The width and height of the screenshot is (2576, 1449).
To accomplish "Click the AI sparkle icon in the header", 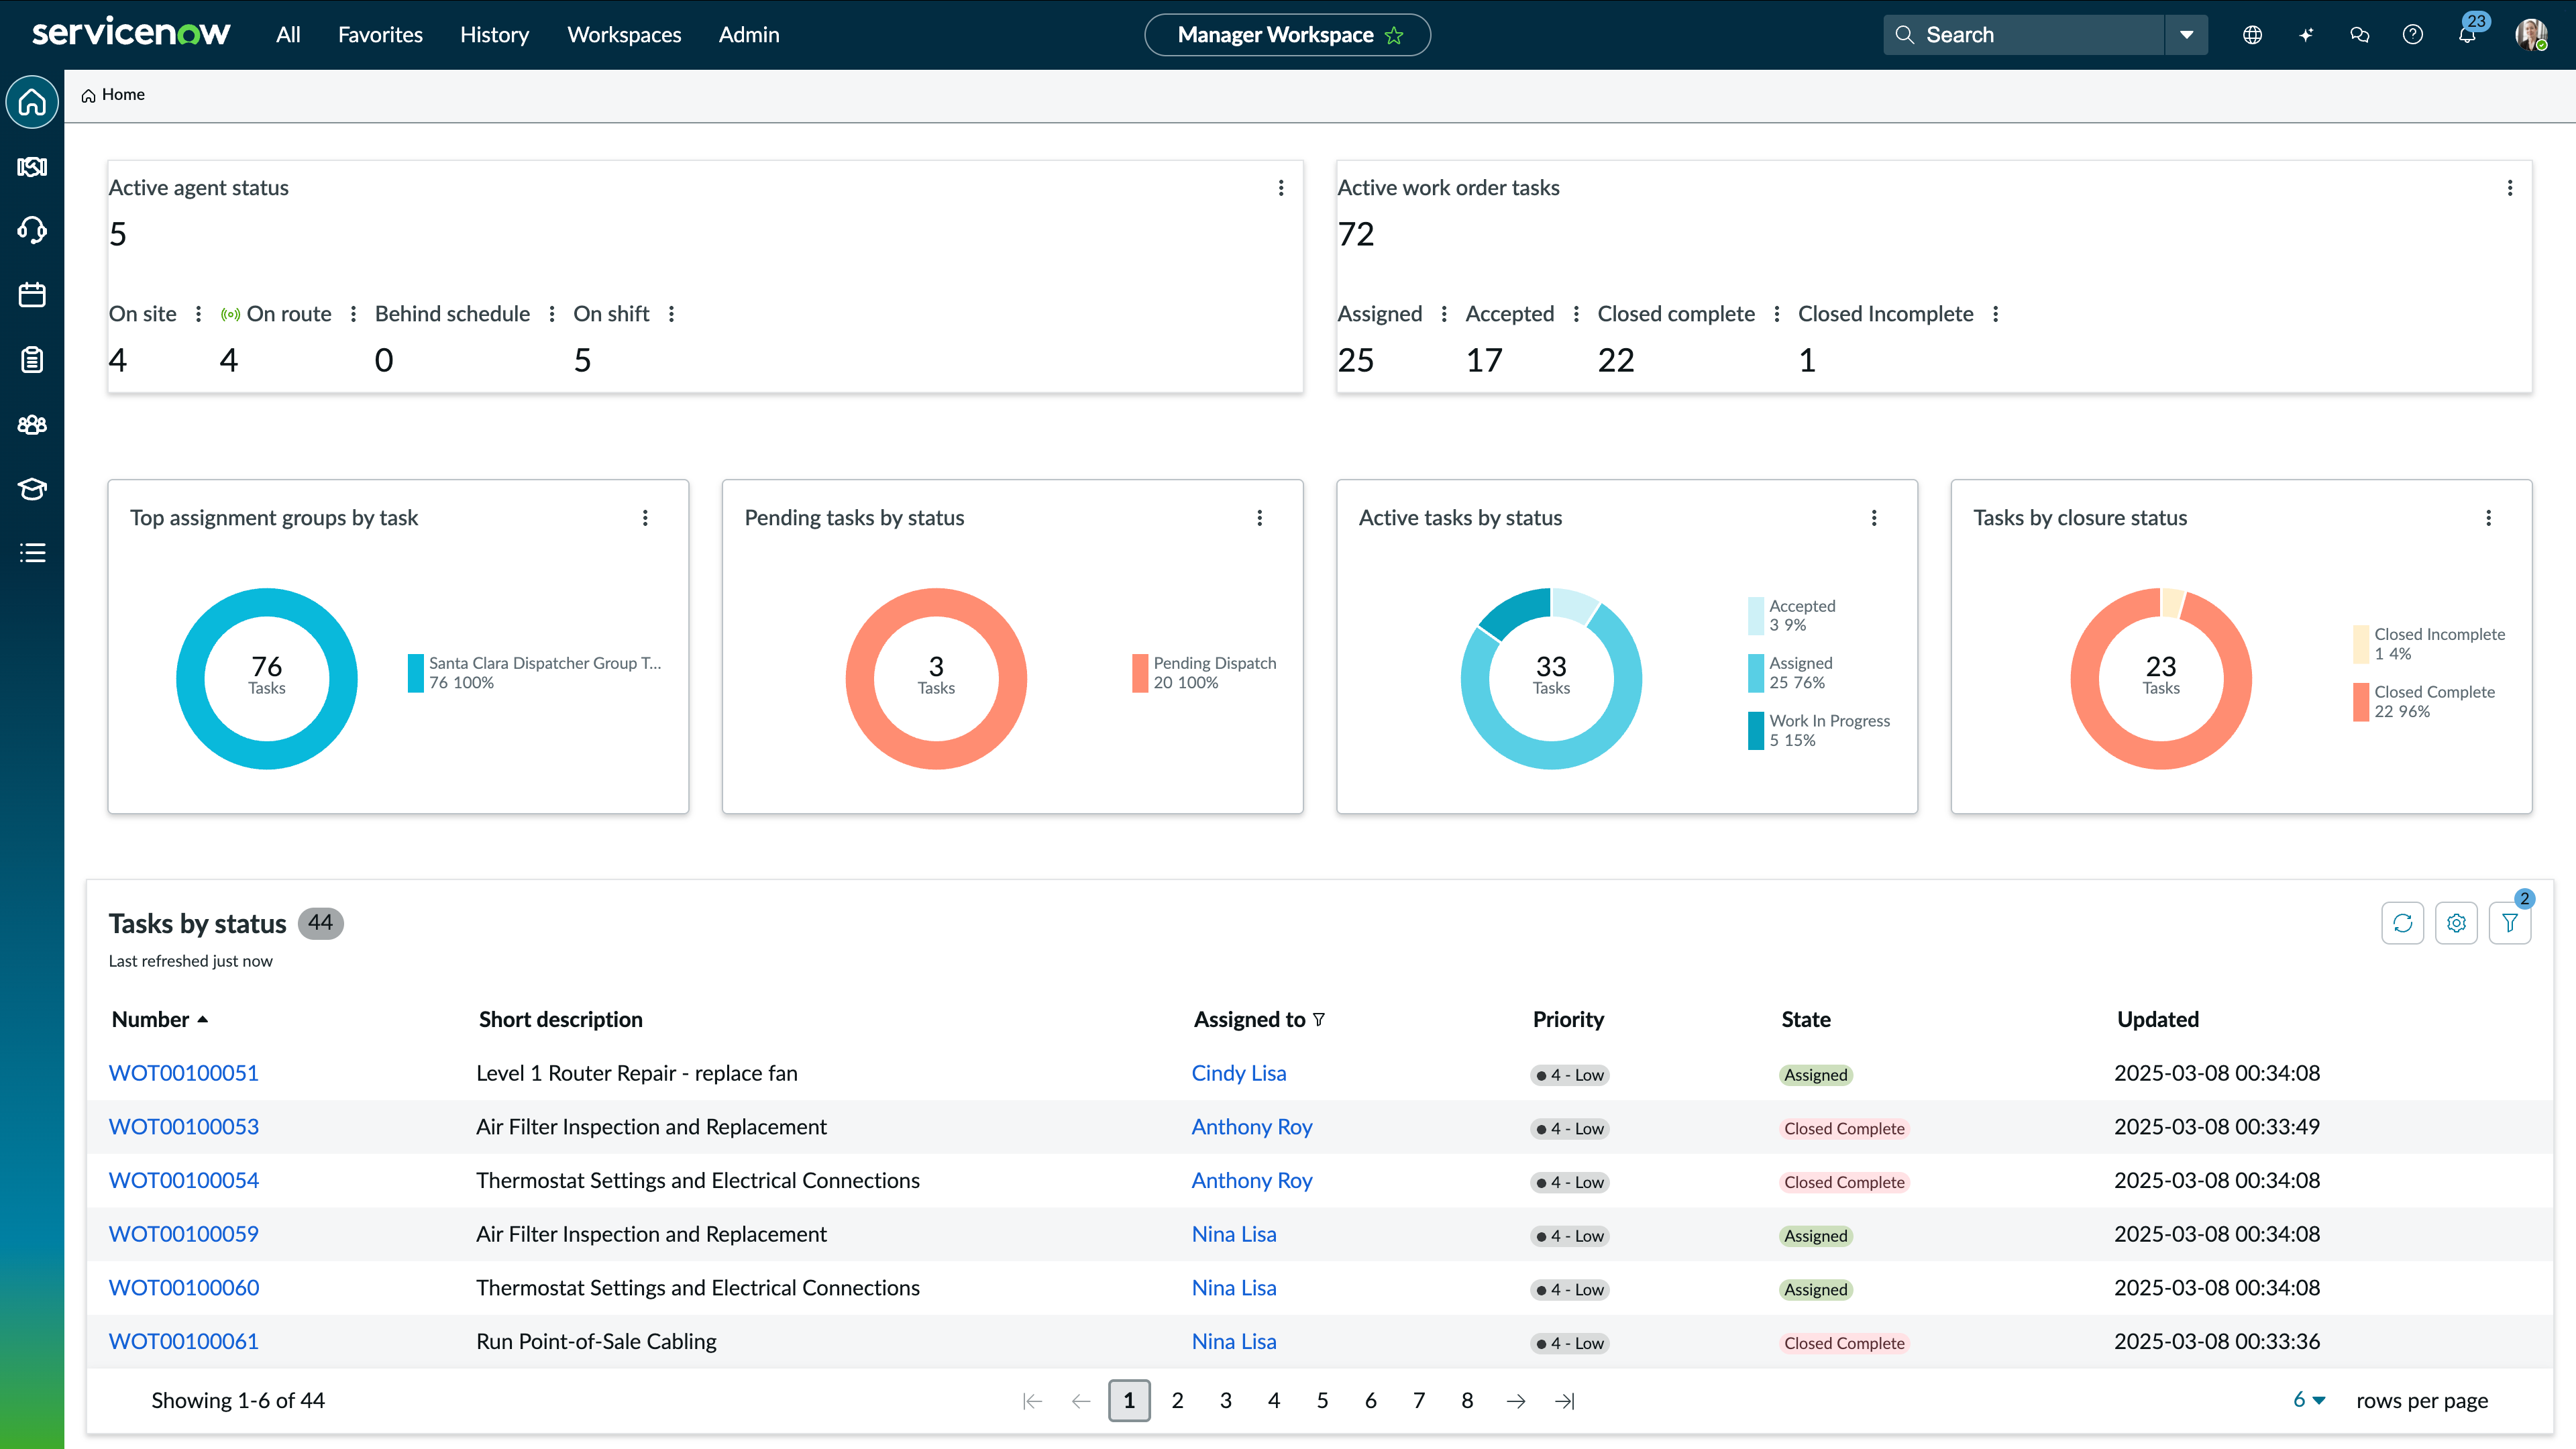I will coord(2306,34).
